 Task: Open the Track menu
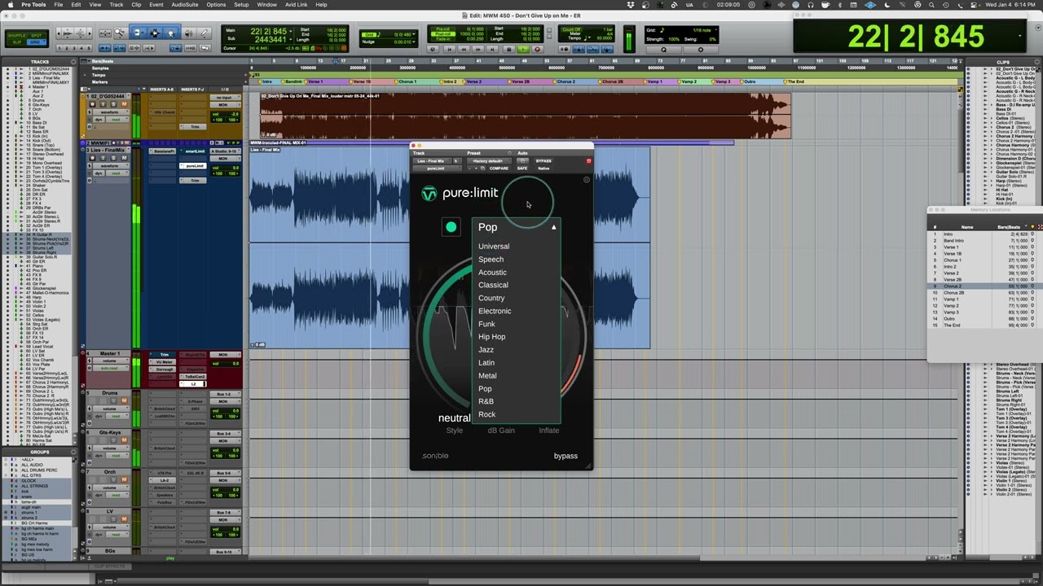[x=117, y=5]
